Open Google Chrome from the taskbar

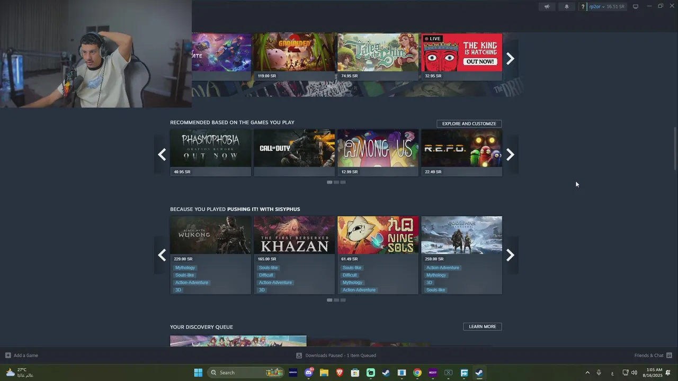click(x=417, y=373)
